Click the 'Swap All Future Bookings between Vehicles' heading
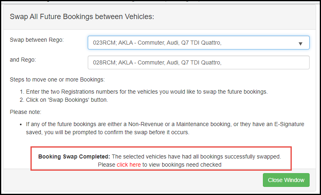The height and width of the screenshot is (195, 321). [82, 17]
